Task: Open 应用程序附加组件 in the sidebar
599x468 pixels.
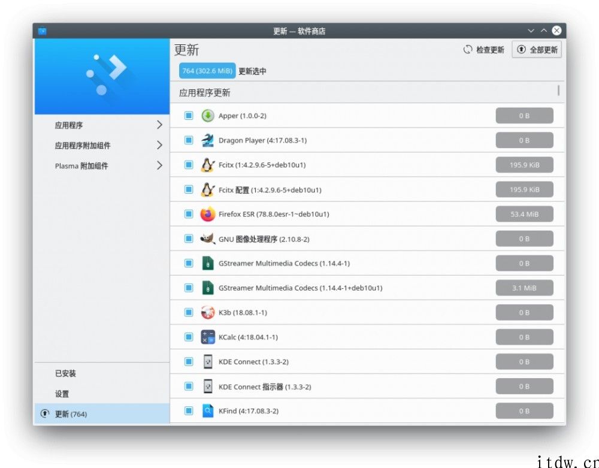Action: click(x=102, y=145)
